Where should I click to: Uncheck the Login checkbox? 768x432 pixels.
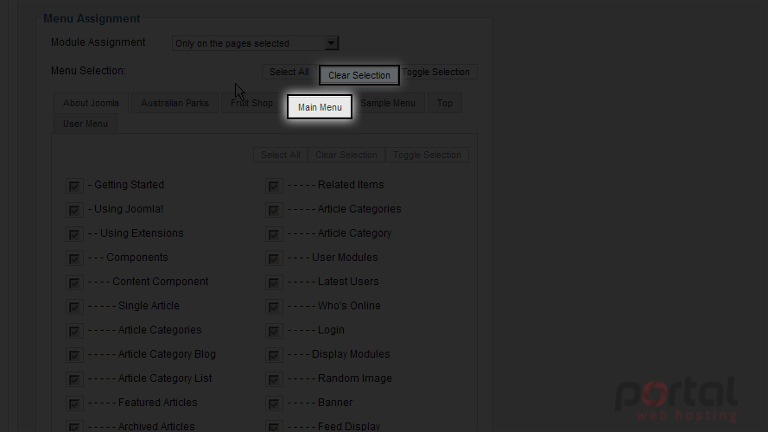click(x=274, y=331)
